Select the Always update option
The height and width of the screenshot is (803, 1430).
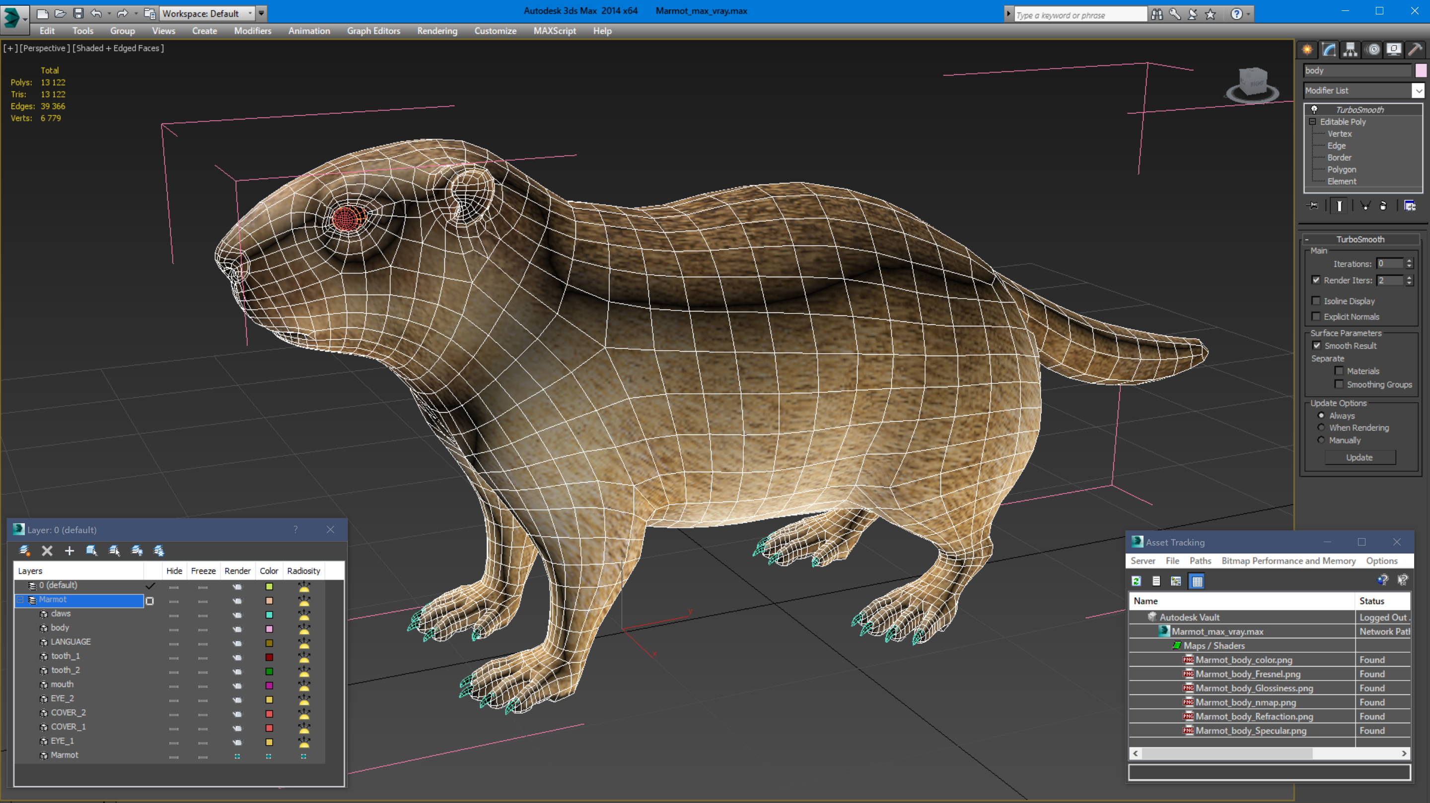[1321, 415]
